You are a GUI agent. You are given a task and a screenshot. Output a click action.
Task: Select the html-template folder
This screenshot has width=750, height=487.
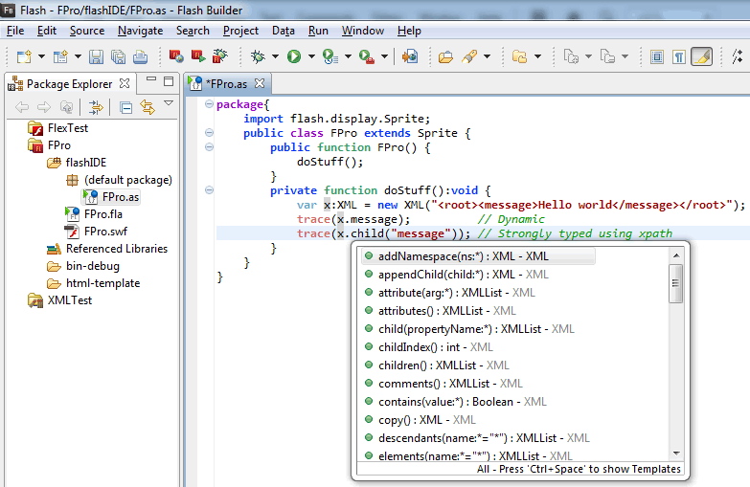(x=102, y=283)
